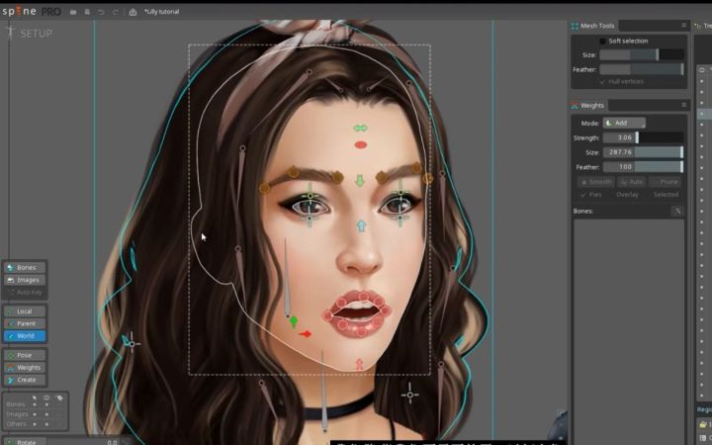712x445 pixels.
Task: Select the blue up-arrow nose control
Action: (x=361, y=226)
